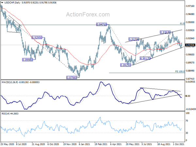The image size is (196, 147).
Task: Click the 8 Jul 2020 date label
Action: 21,144
